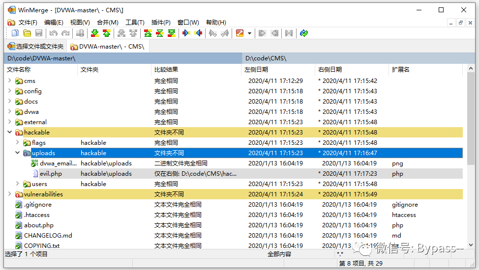Screen dimensions: 479x270
Task: Click the list scrollbar up arrow
Action: tap(471, 69)
